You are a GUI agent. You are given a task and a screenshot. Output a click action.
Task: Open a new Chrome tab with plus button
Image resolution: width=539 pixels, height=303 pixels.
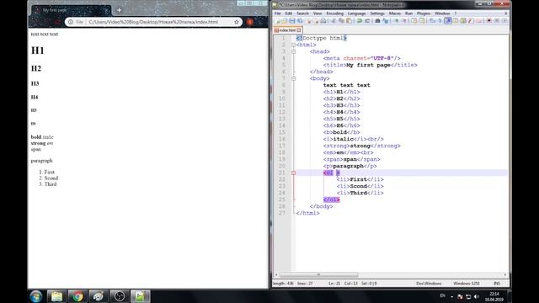[119, 10]
